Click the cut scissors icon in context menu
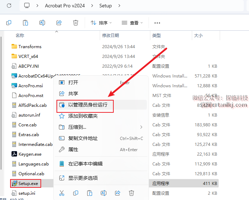249x200 pixels. pyautogui.click(x=62, y=193)
